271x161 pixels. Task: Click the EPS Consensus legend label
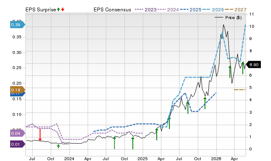coord(112,10)
